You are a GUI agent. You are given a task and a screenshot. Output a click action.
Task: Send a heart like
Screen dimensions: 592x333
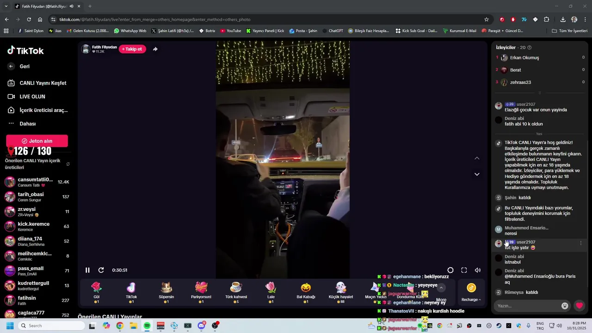coord(579,306)
